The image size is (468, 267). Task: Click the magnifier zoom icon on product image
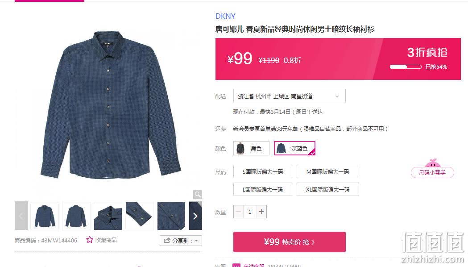pyautogui.click(x=198, y=194)
